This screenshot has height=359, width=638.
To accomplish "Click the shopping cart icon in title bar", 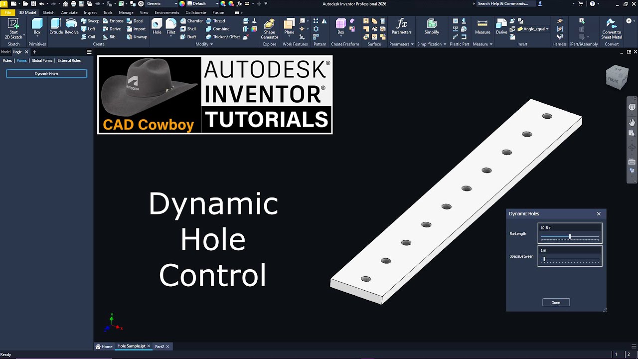I will 581,3.
